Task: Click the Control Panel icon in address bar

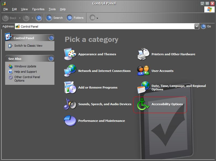Action: pyautogui.click(x=18, y=26)
